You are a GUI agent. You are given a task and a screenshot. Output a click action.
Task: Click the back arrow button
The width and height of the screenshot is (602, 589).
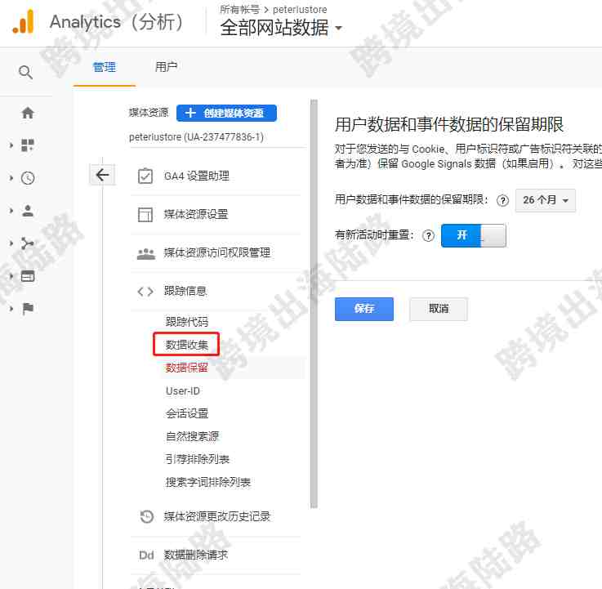102,175
